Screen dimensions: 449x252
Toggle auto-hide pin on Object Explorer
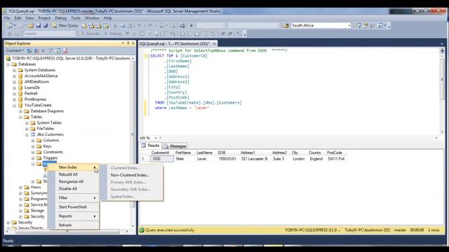click(128, 43)
